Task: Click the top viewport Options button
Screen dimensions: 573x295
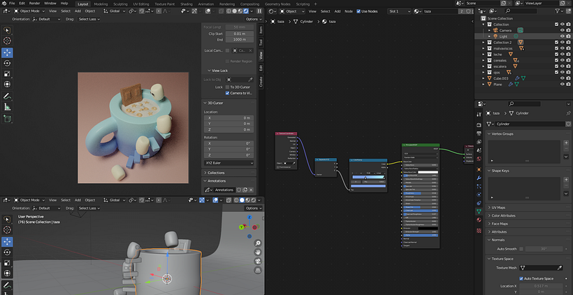Action: [x=252, y=19]
